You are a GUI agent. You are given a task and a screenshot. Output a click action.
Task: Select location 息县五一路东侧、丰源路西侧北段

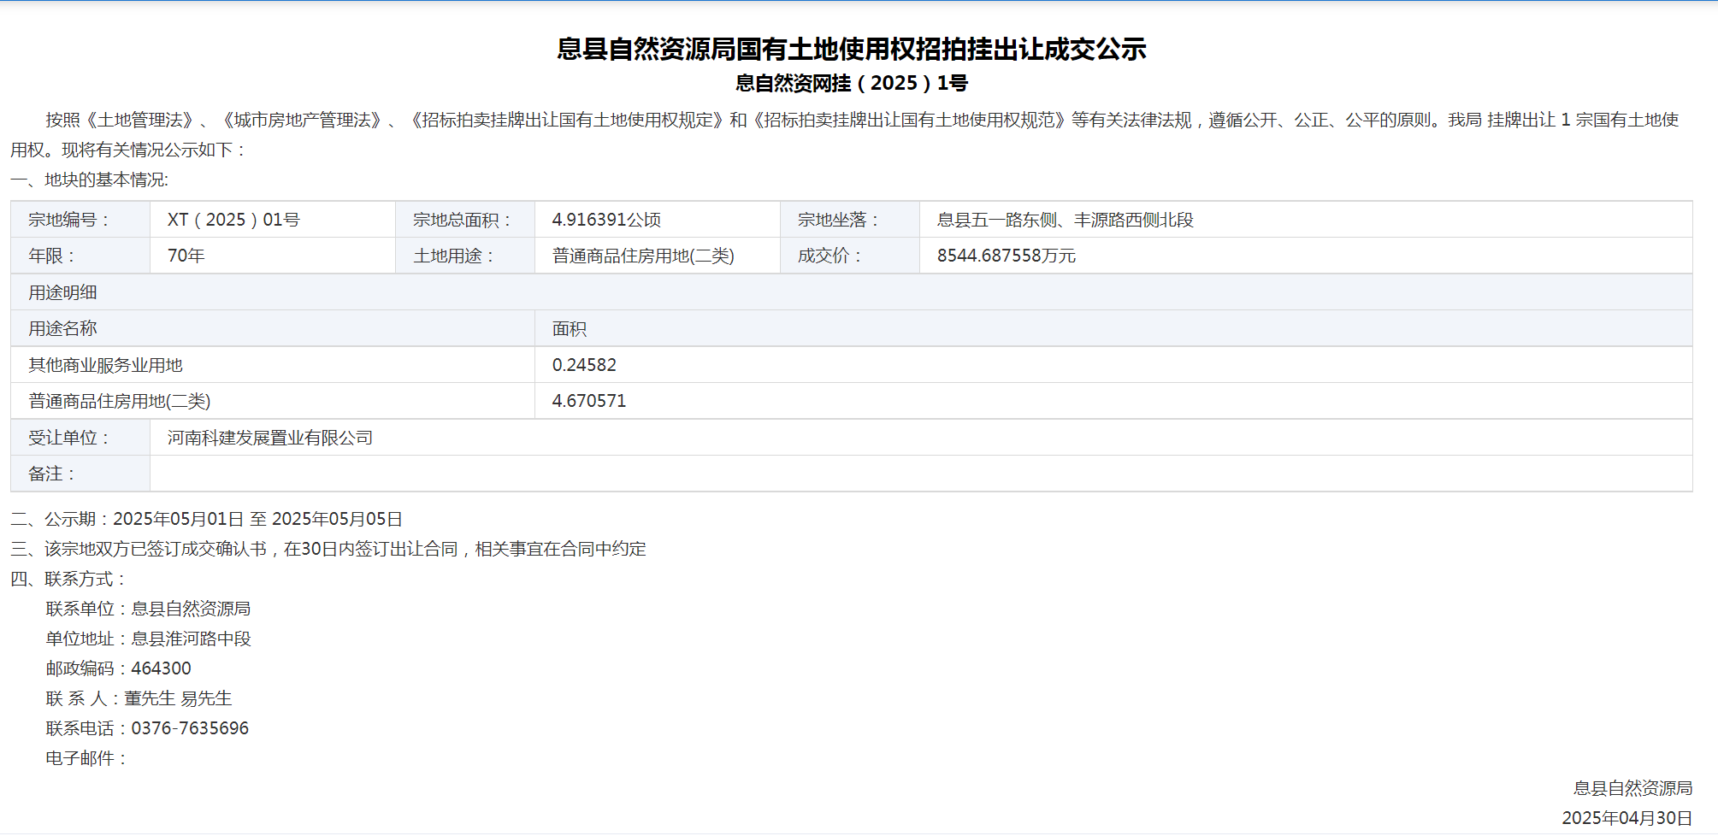1065,220
